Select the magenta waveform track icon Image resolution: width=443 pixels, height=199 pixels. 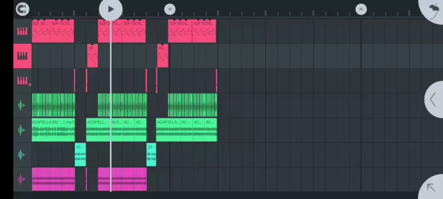tap(22, 179)
